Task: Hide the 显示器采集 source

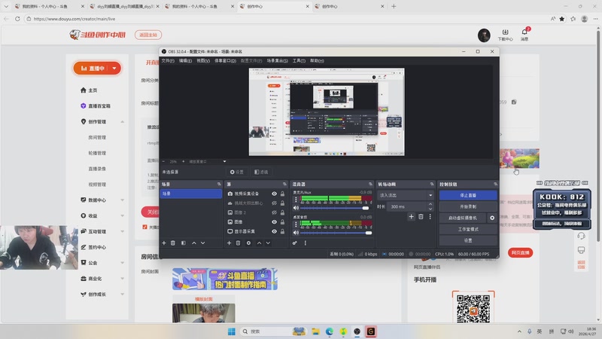Action: click(274, 231)
